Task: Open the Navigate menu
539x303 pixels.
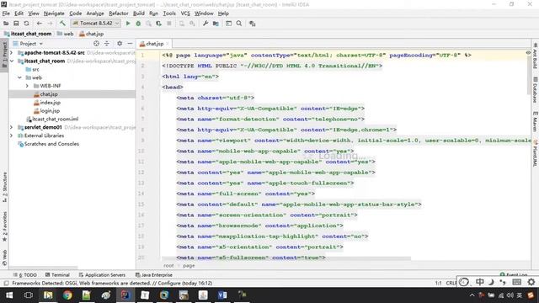Action: coord(54,13)
